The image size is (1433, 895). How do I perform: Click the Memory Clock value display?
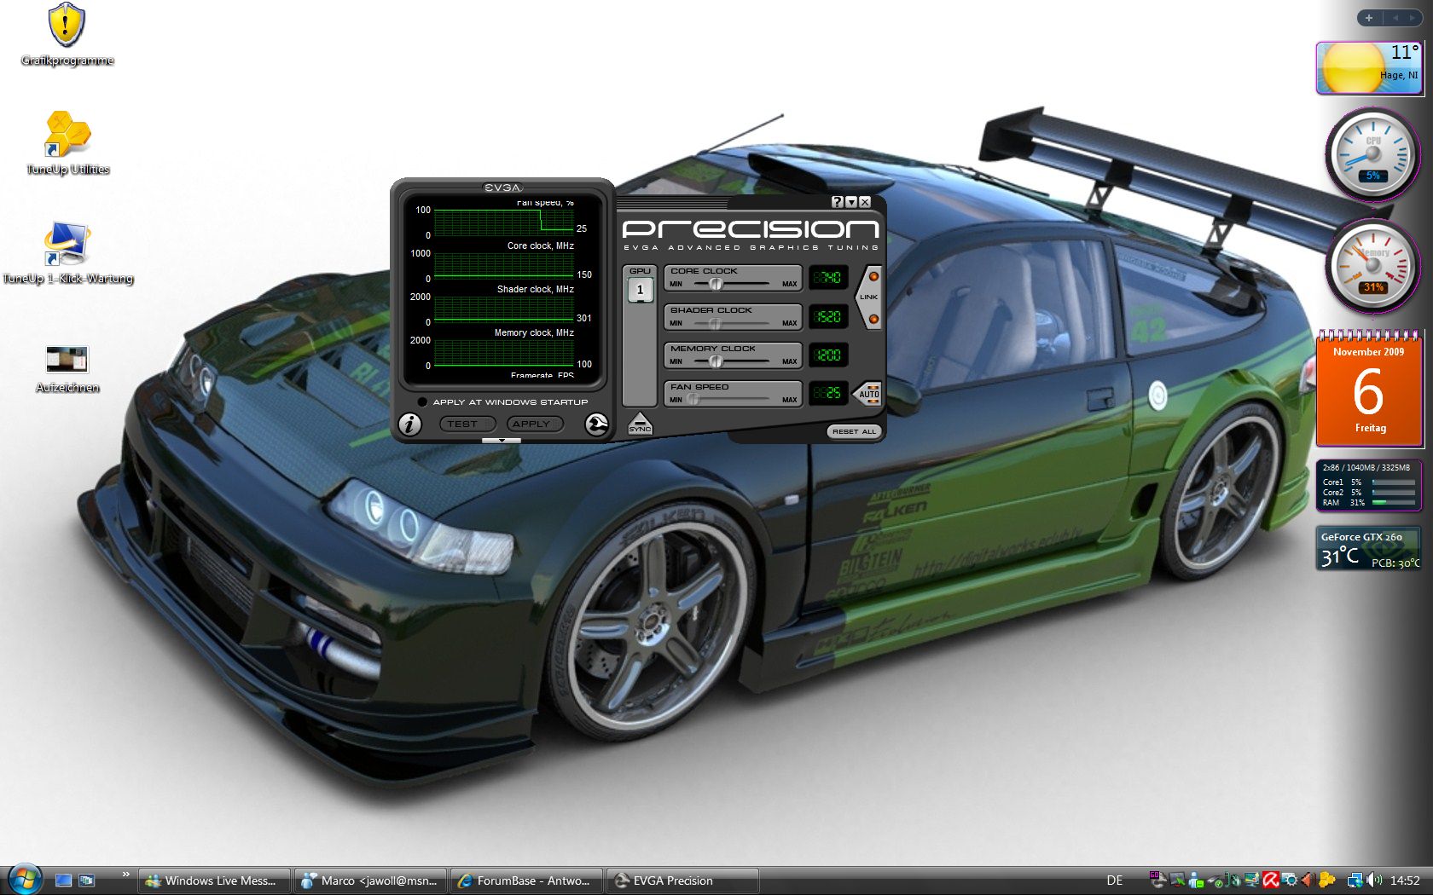(x=827, y=355)
